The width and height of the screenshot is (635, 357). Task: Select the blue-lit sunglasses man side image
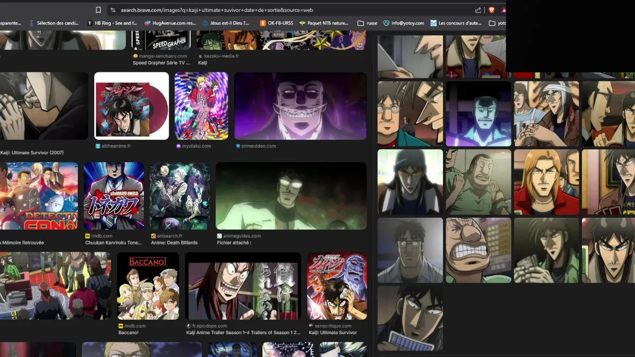point(478,114)
